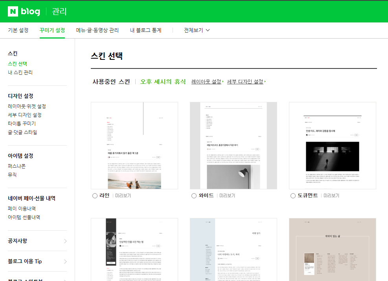Click the 아이템 설정 sidebar heading
This screenshot has height=281, width=388.
click(x=20, y=156)
